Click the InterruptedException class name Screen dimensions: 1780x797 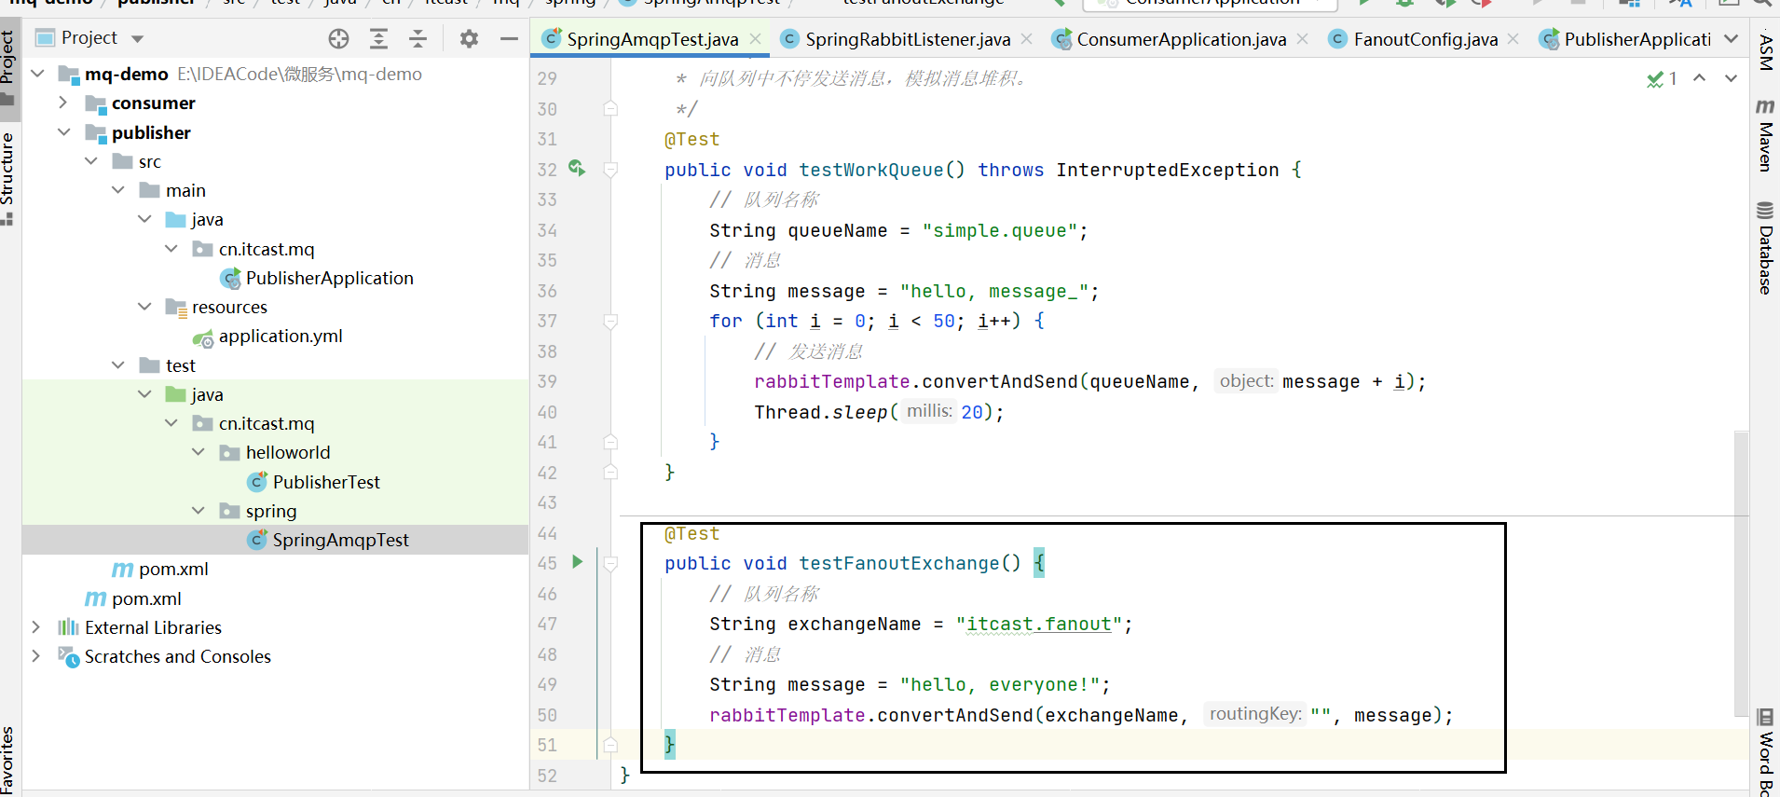coord(1168,170)
